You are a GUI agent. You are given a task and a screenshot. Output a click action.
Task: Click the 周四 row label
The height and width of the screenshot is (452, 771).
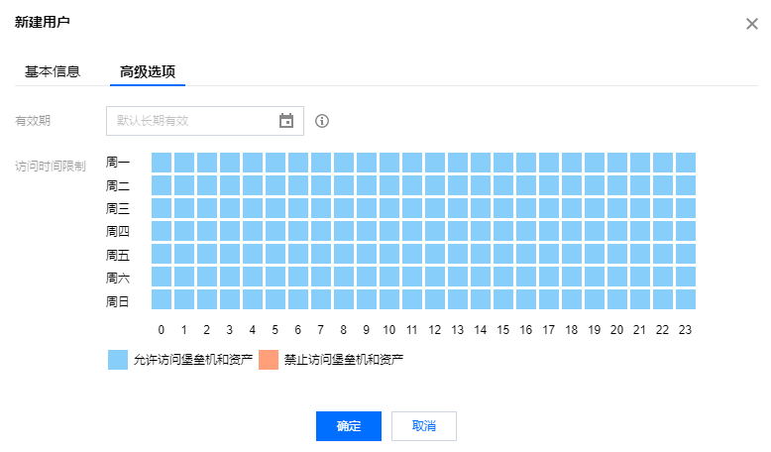tap(118, 232)
